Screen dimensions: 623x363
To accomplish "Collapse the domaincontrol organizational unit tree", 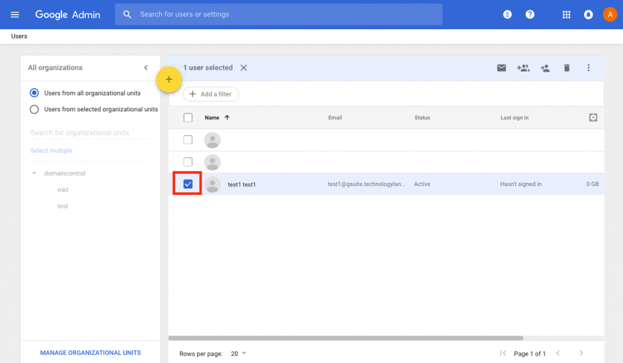I will [34, 173].
